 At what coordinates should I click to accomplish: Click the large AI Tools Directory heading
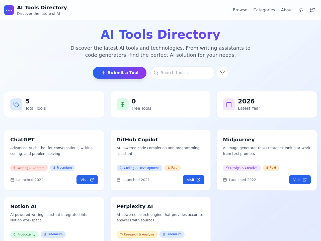(160, 34)
